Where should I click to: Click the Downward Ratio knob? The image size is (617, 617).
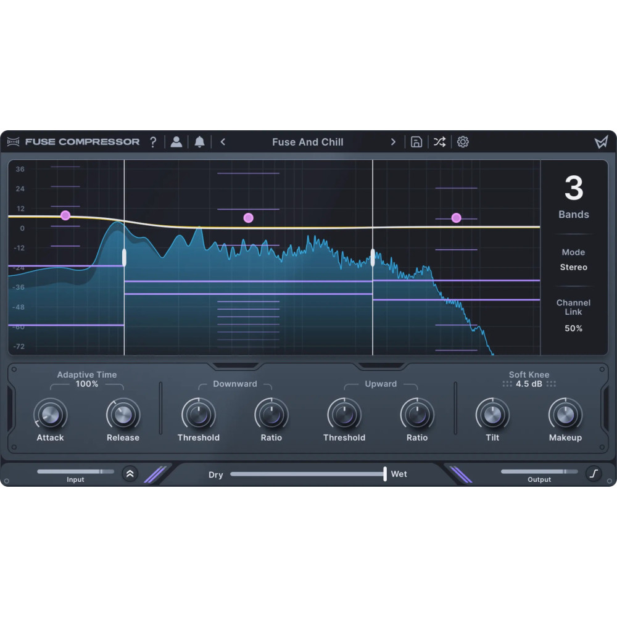point(271,415)
